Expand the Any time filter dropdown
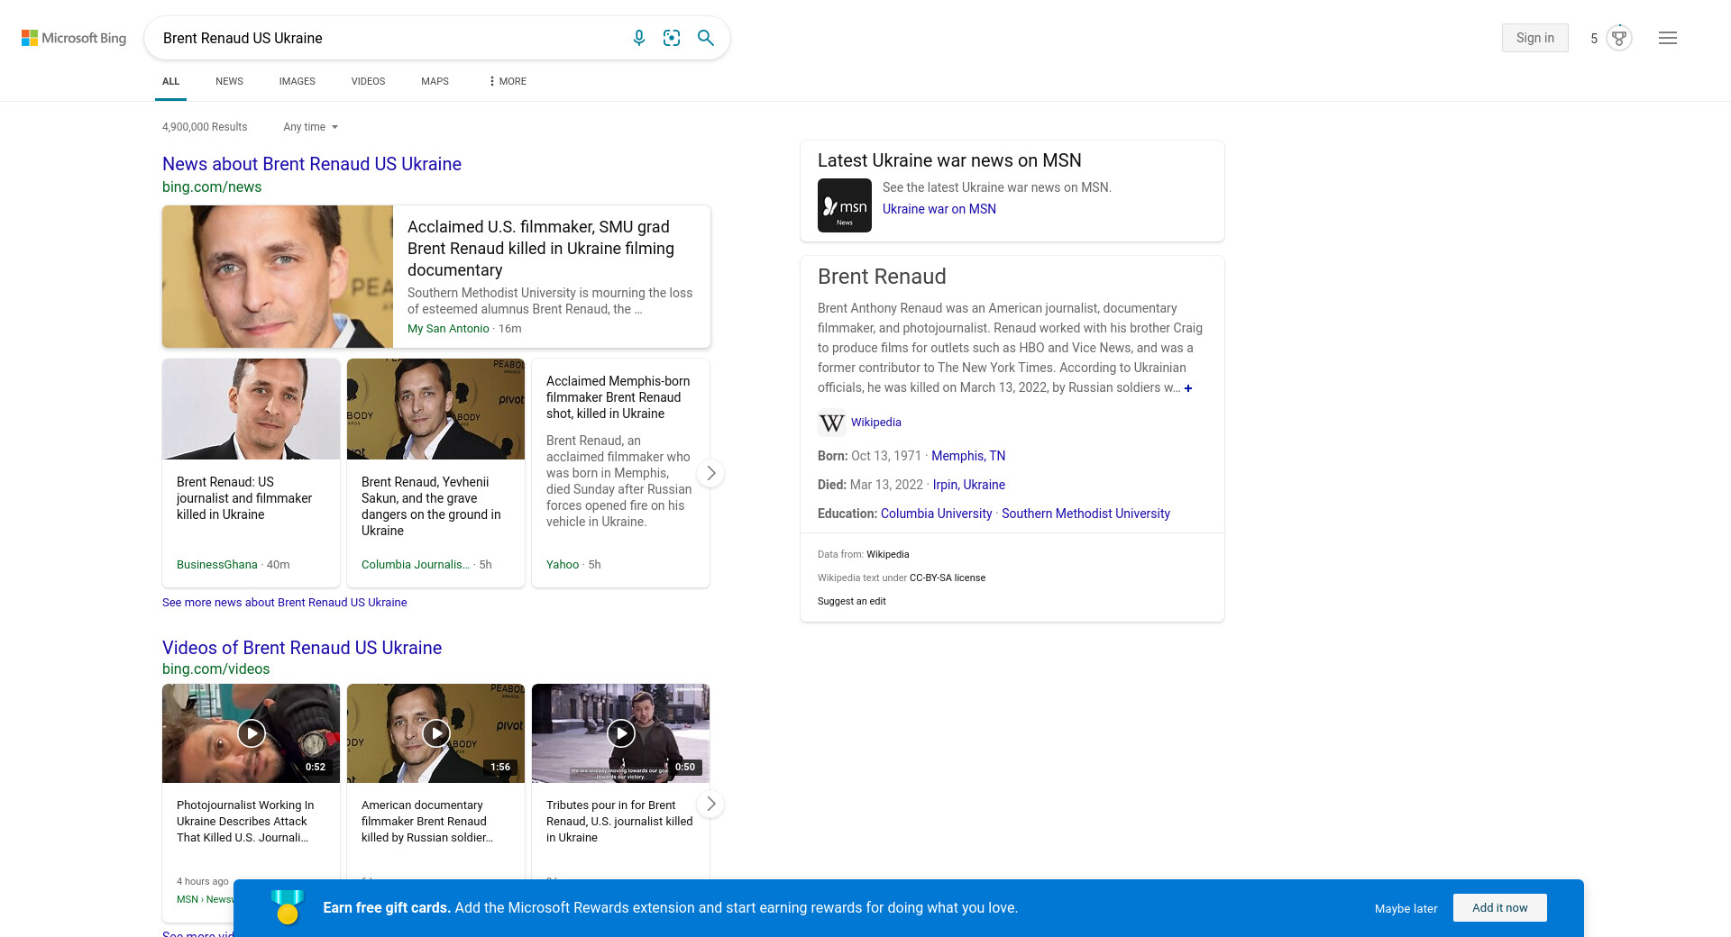The height and width of the screenshot is (937, 1731). click(x=310, y=127)
